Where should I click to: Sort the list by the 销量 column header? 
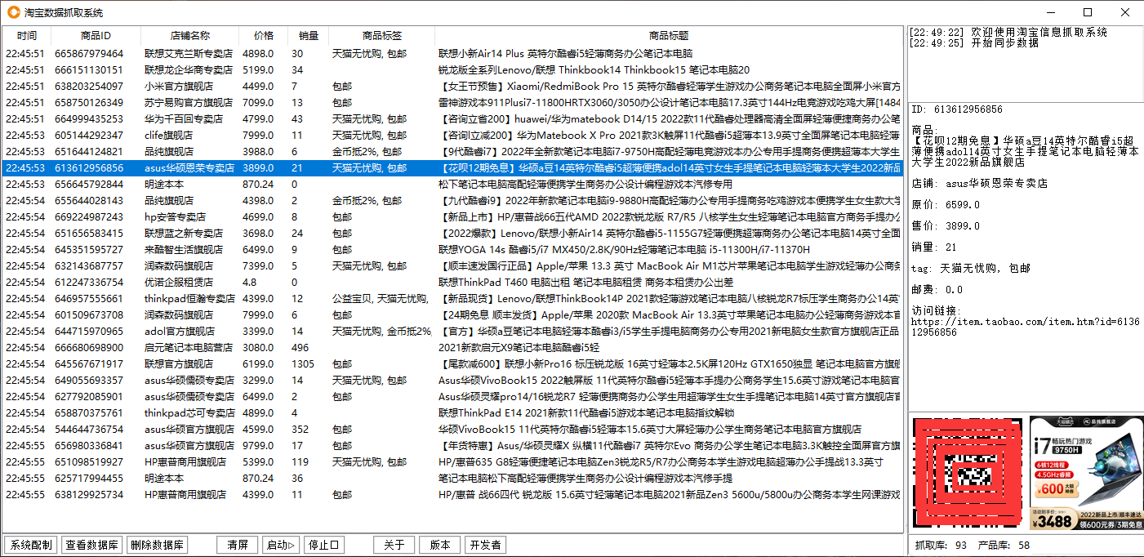[309, 36]
